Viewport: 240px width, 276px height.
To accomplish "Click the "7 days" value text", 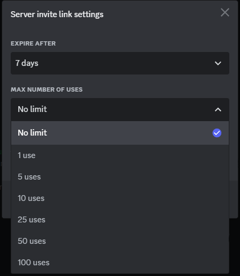I will tap(27, 63).
